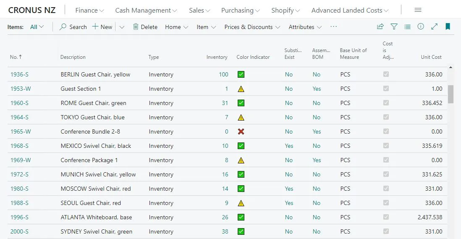Click CRONUS NZ company name
This screenshot has width=461, height=239.
click(x=32, y=10)
